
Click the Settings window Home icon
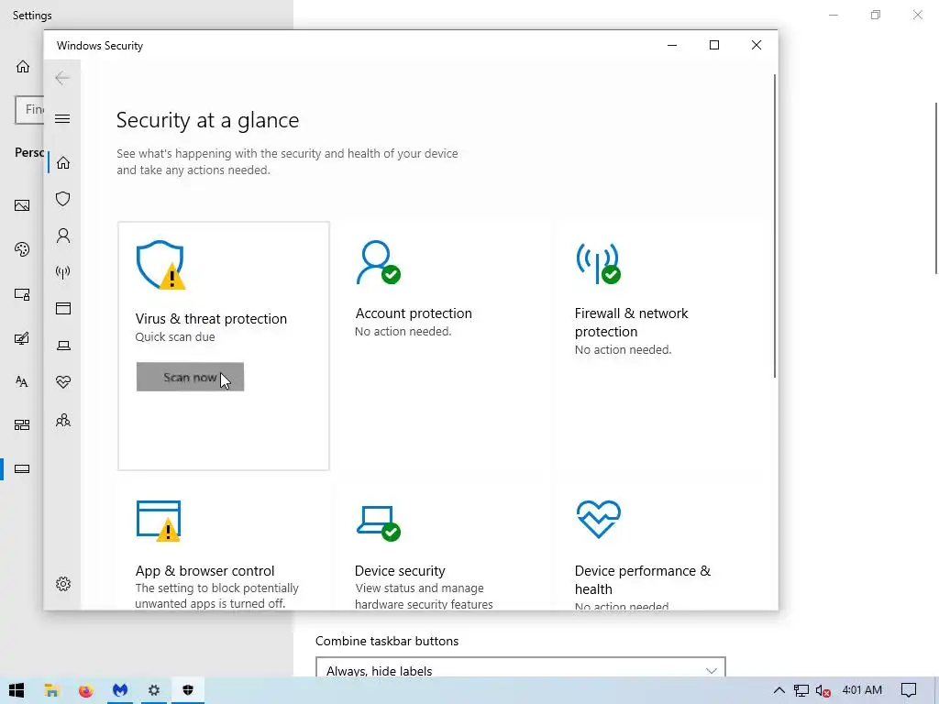click(23, 66)
